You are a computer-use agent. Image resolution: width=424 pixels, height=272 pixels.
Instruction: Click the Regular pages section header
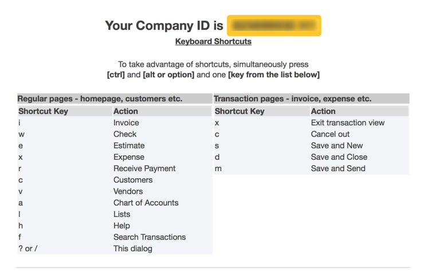click(115, 98)
